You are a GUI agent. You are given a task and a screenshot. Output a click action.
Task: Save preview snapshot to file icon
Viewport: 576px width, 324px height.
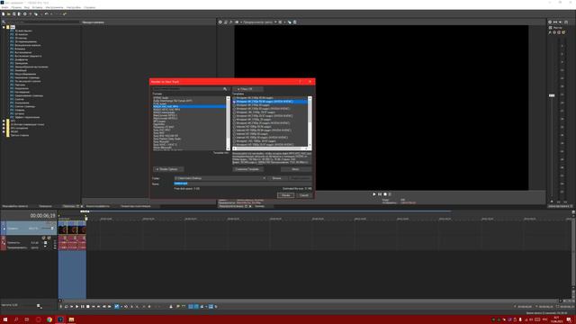pos(294,22)
